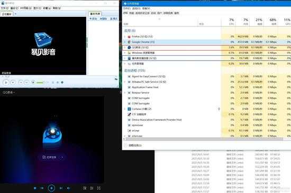
Task: Expand the Firefox process group
Action: click(x=125, y=36)
